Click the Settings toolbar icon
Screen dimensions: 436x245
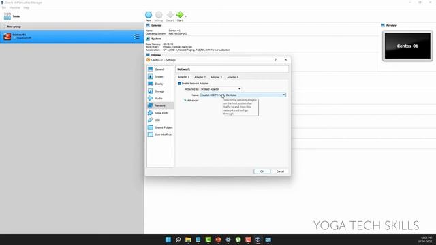point(159,16)
